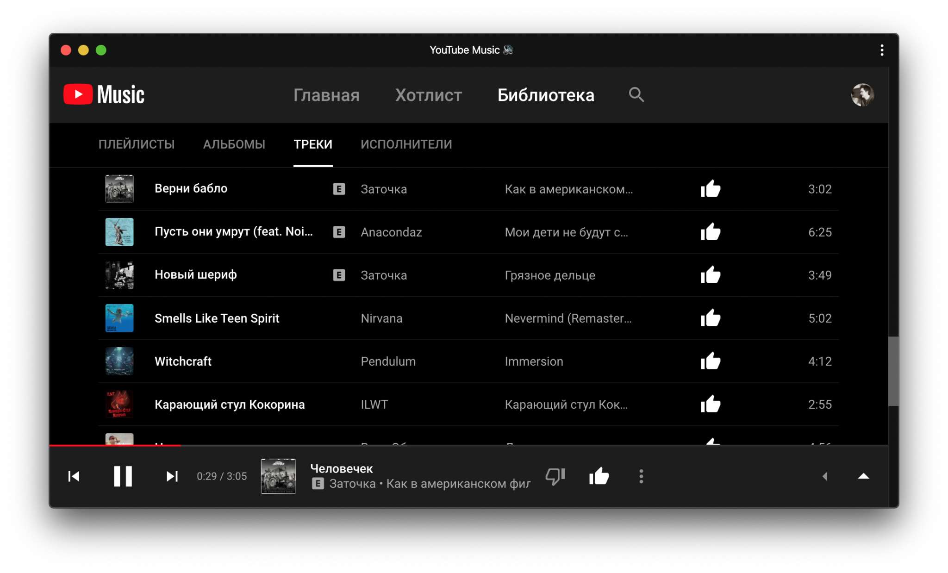Open the Библиотека navigation item
Screen dimensions: 948x573
tap(546, 95)
